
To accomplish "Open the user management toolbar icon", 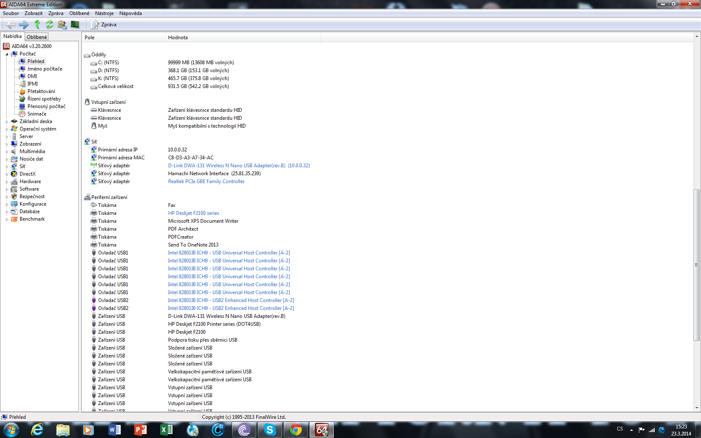I will 62,25.
